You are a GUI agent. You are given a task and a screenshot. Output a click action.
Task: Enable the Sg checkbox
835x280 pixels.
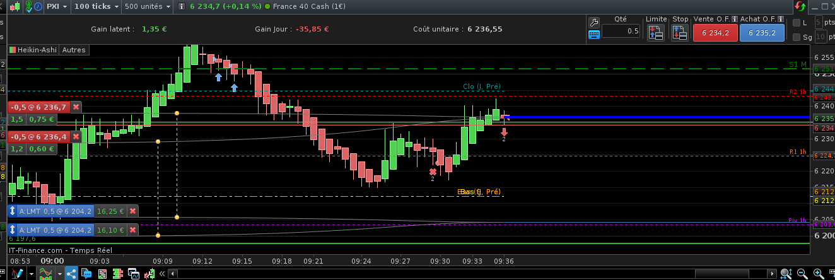pyautogui.click(x=797, y=37)
